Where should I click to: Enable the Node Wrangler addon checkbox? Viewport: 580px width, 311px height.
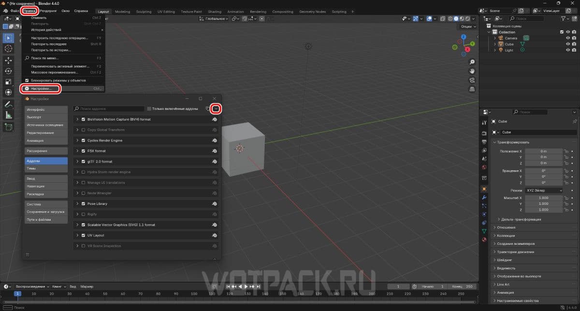[83, 193]
